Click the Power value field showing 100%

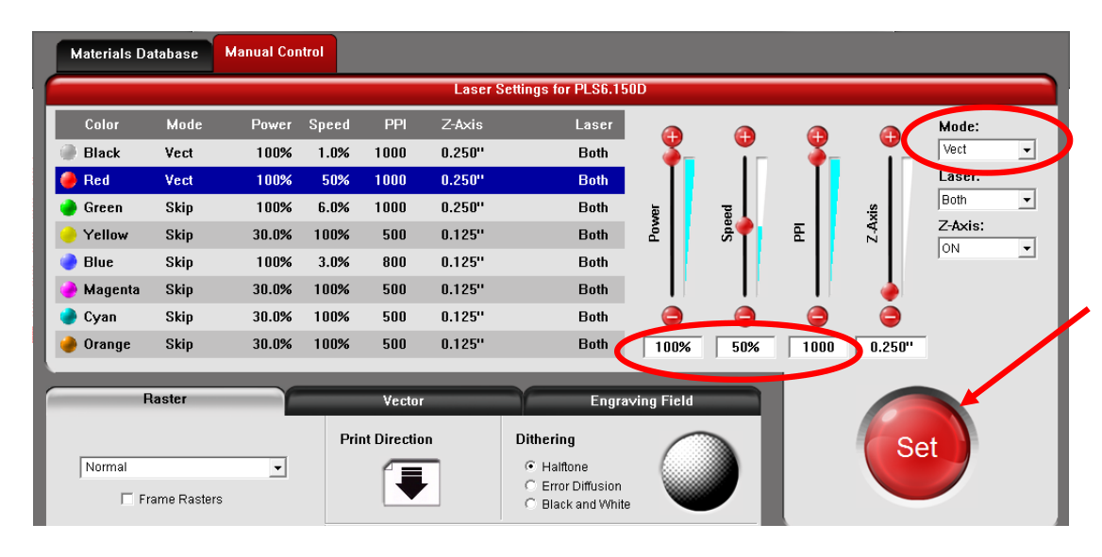pyautogui.click(x=673, y=347)
